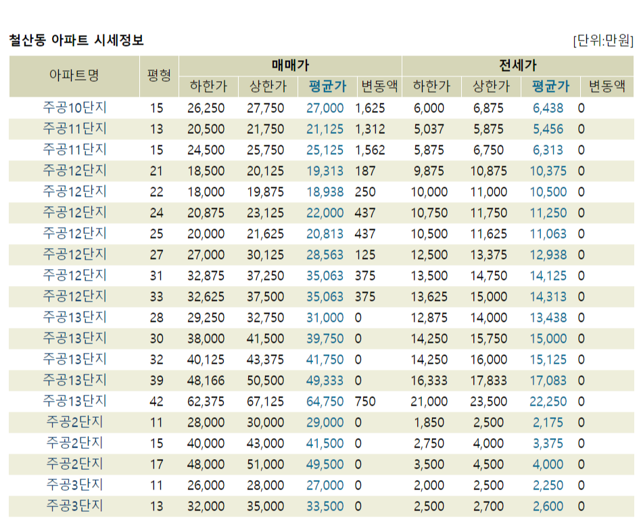
Task: Click the 20,813 average sale price
Action: pyautogui.click(x=325, y=235)
